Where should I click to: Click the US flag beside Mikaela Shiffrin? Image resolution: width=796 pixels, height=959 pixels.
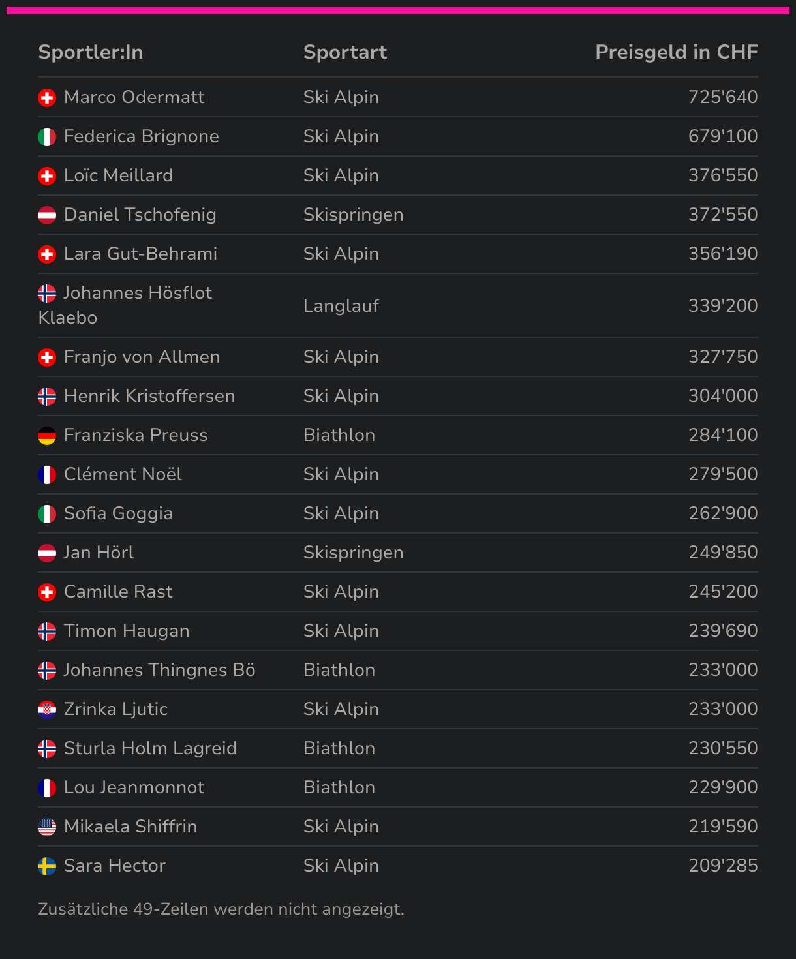pyautogui.click(x=47, y=827)
